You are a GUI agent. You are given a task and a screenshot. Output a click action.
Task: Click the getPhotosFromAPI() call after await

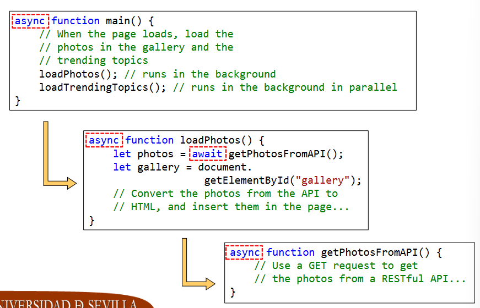pyautogui.click(x=285, y=154)
